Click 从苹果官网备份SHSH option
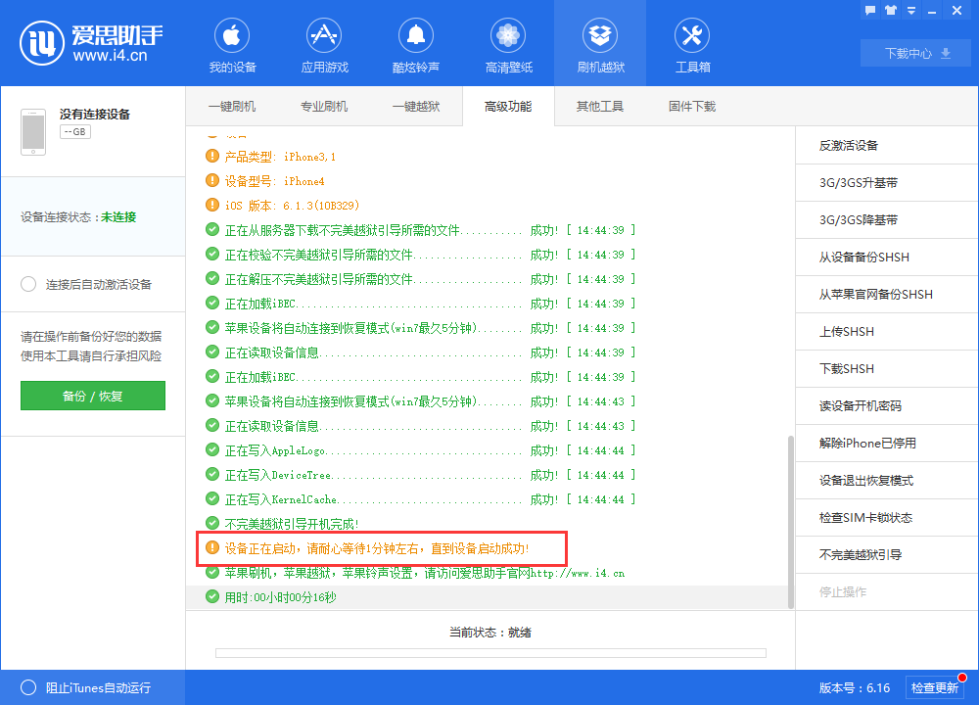 (x=887, y=294)
